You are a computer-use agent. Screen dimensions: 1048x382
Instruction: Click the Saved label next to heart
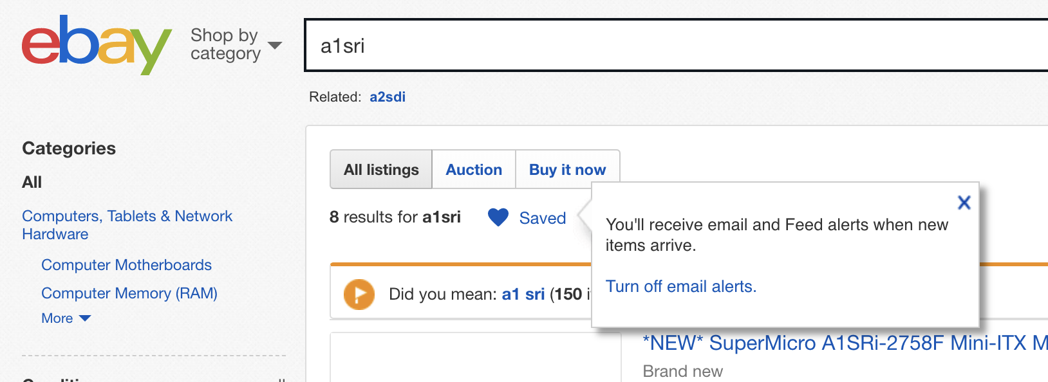[543, 218]
